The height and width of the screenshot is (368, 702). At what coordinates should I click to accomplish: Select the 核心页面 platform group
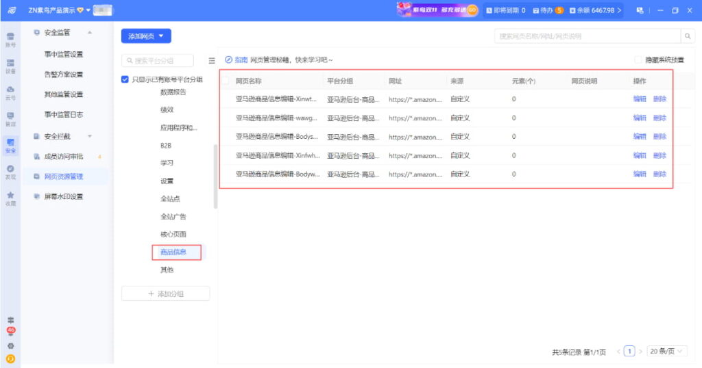[173, 234]
